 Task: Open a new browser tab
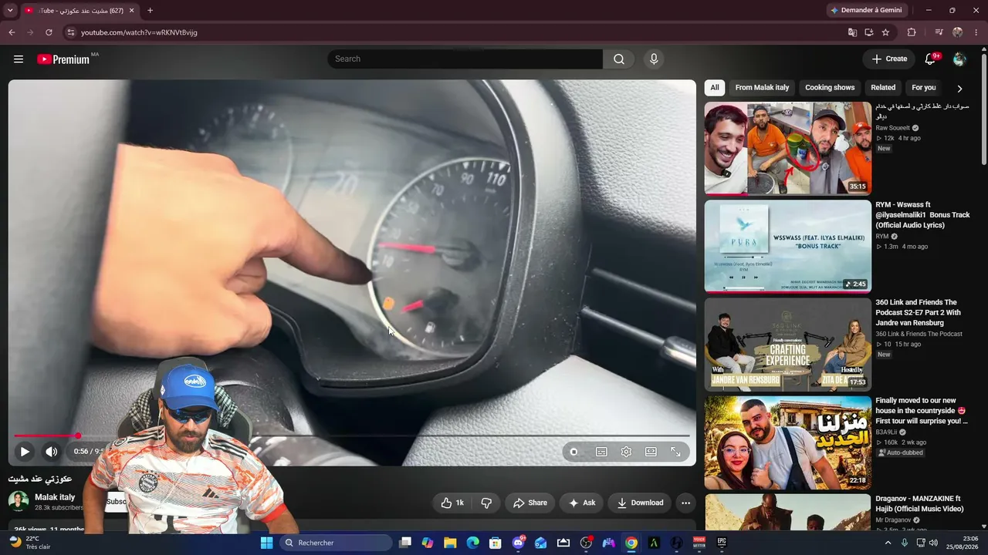point(150,11)
